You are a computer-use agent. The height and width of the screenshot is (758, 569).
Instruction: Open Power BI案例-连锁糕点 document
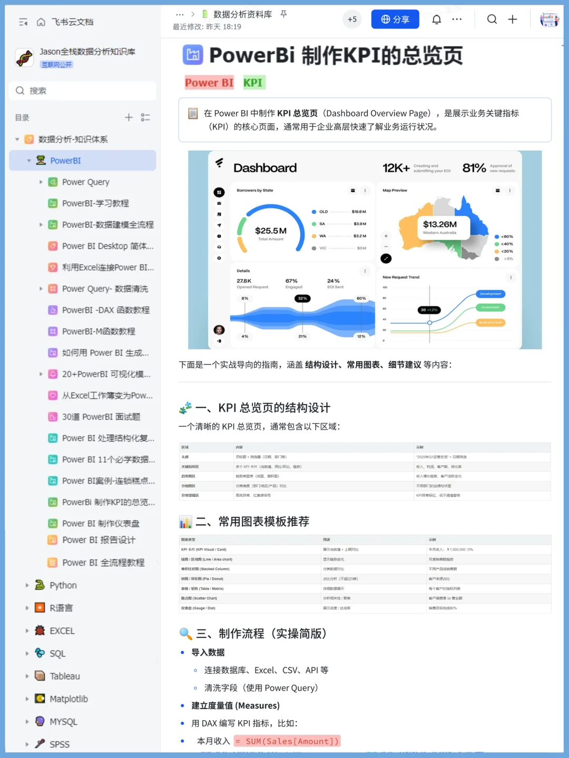(109, 481)
